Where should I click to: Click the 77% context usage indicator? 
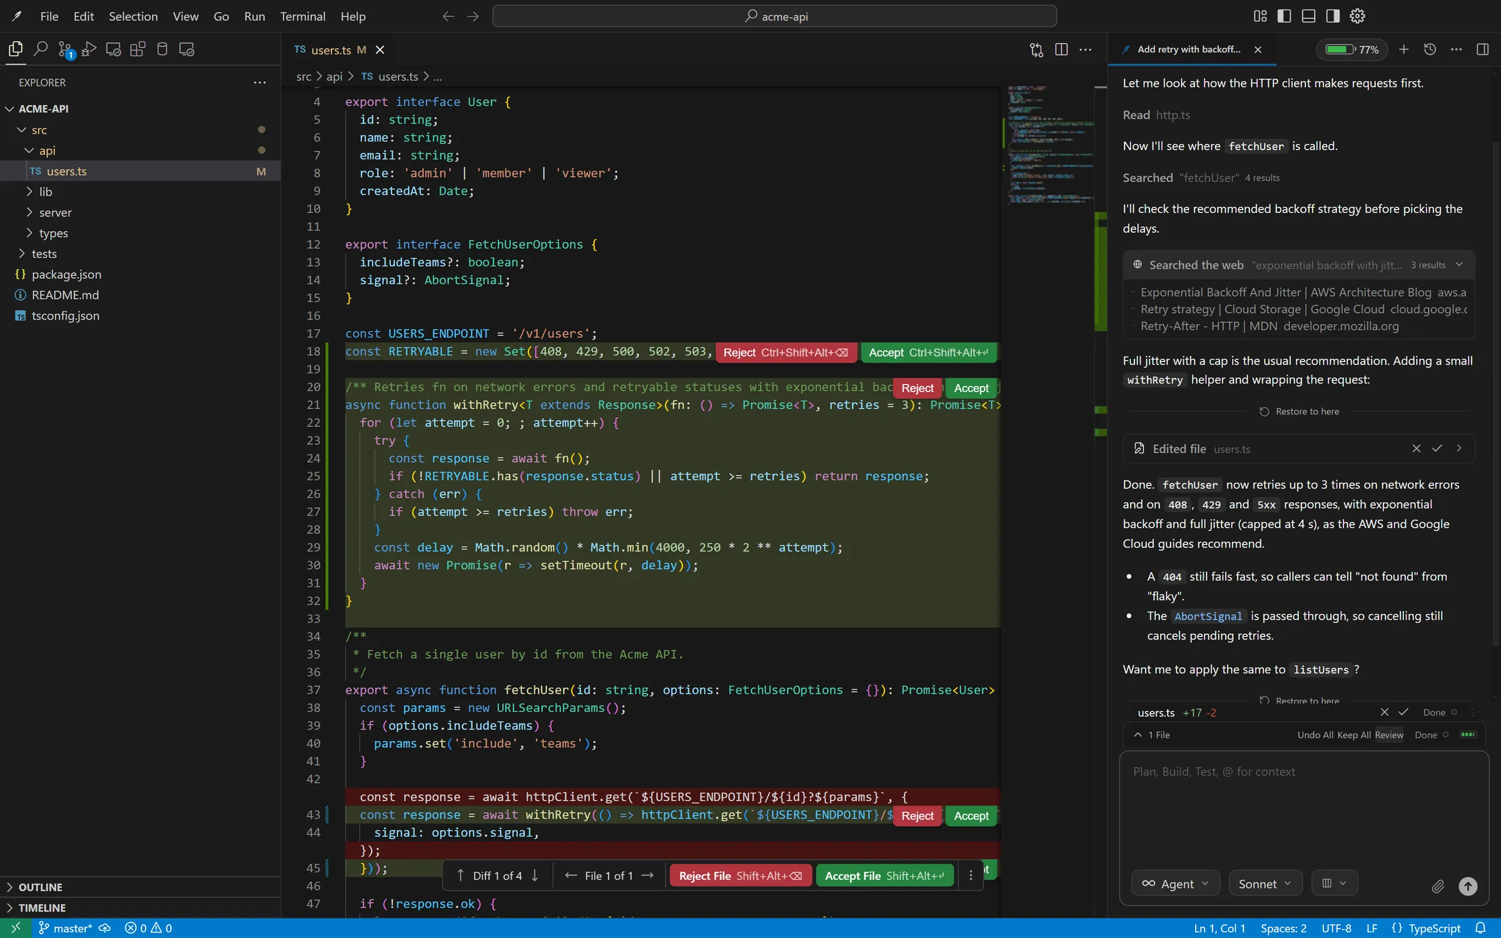click(1352, 49)
